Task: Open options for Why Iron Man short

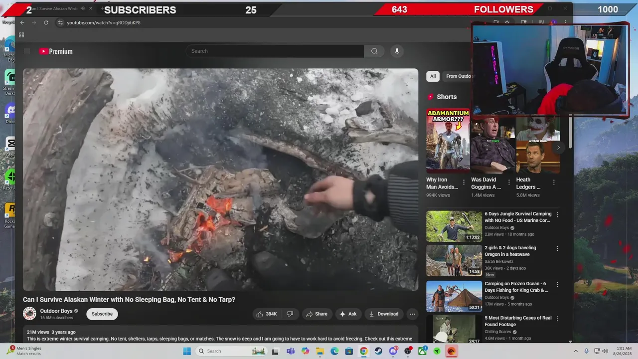Action: 464,182
